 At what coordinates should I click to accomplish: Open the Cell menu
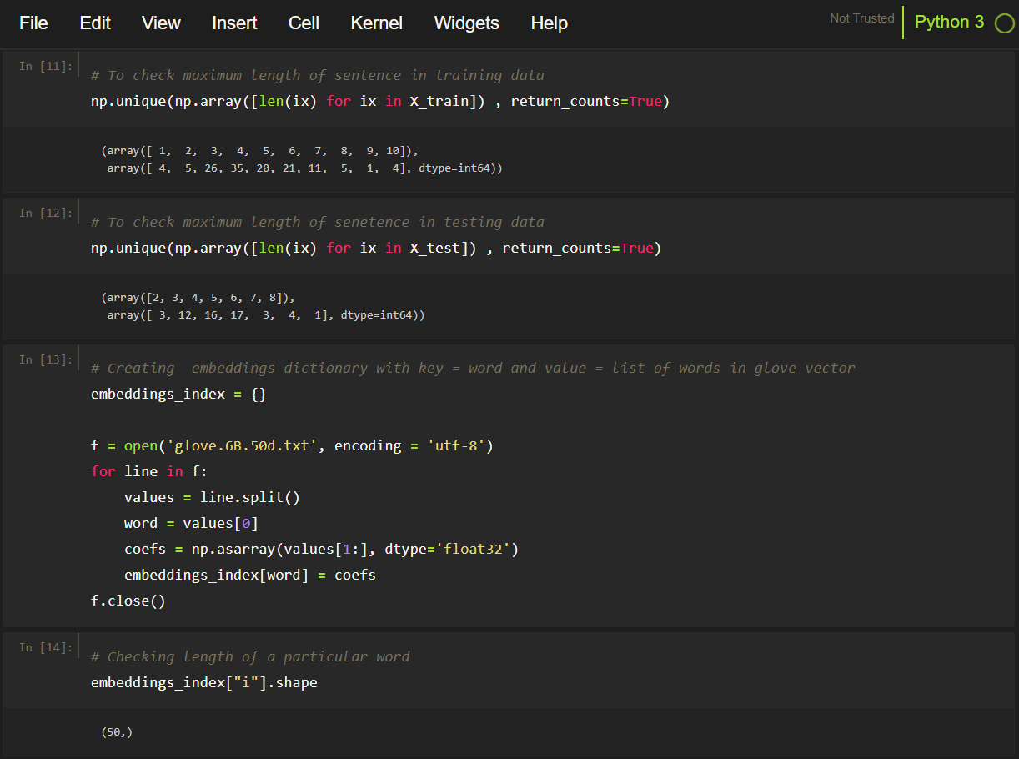point(304,23)
